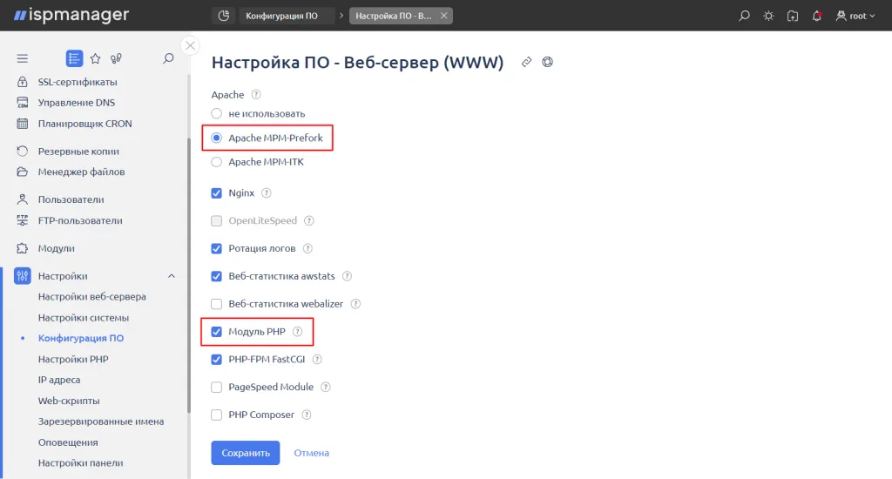The height and width of the screenshot is (479, 892).
Task: Click Сохранить button
Action: pyautogui.click(x=245, y=453)
